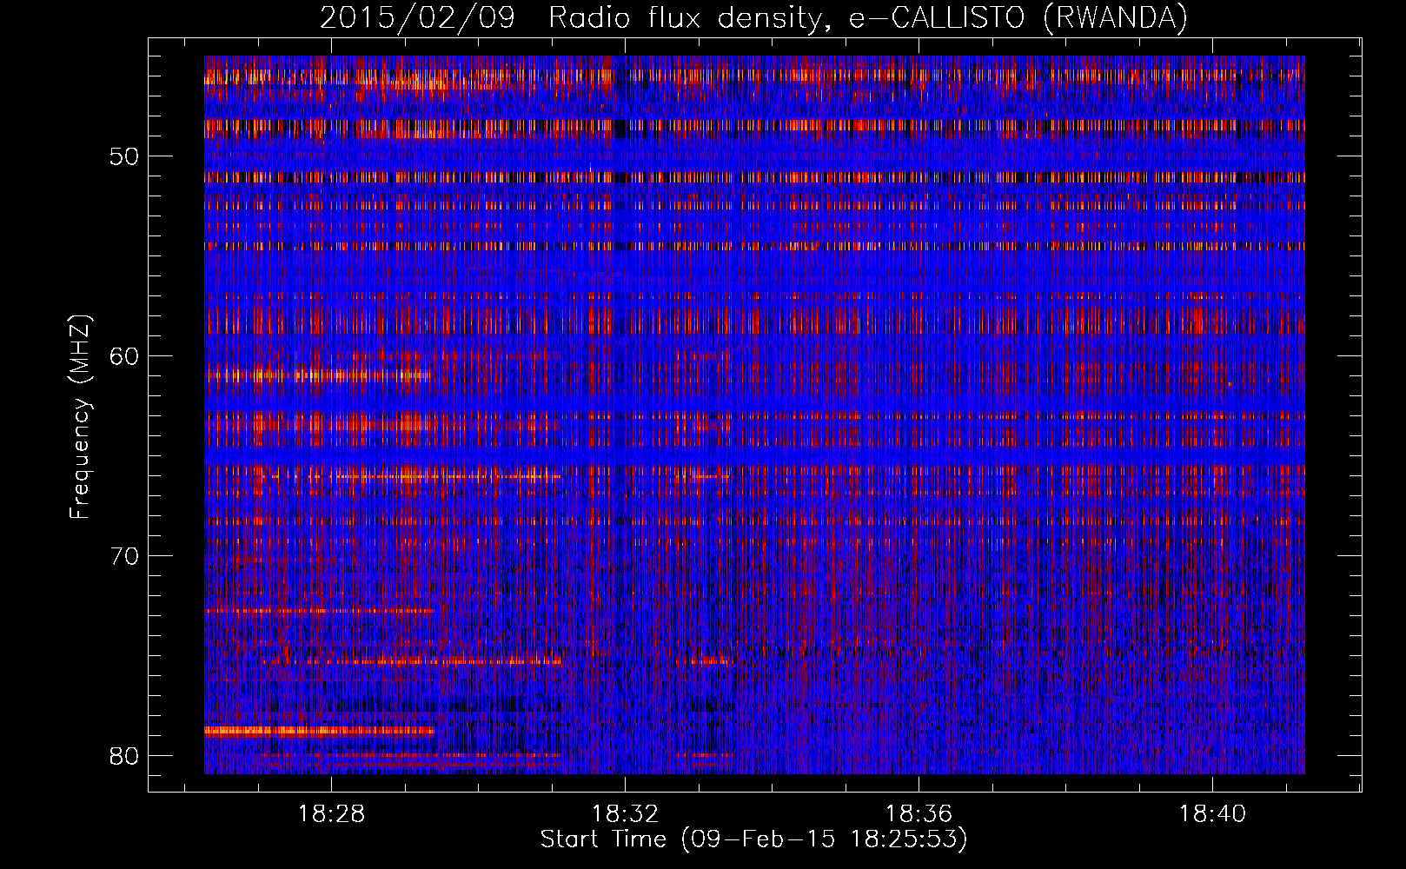This screenshot has height=869, width=1406.
Task: Click the 80 MHz frequency tick label
Action: point(125,756)
